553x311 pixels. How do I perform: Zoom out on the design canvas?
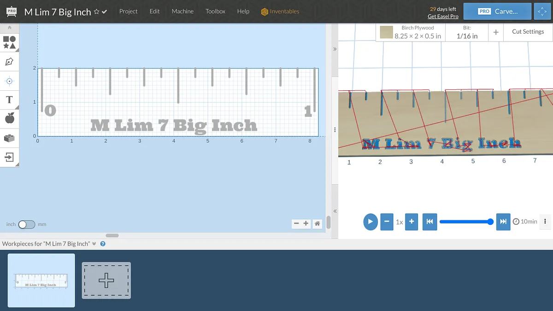point(296,223)
